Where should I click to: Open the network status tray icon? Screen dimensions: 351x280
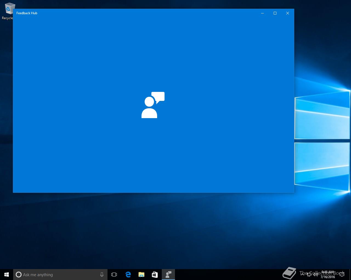click(309, 275)
